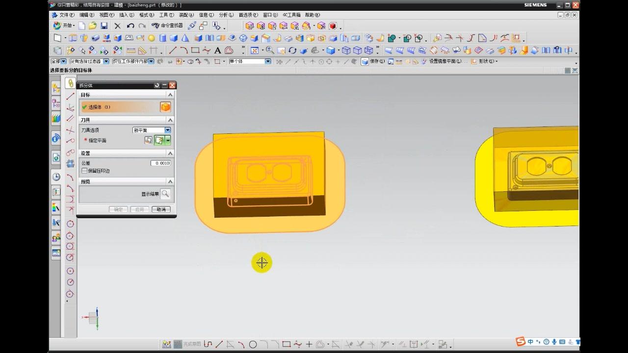Click the 选择体 body selection icon in dialog
628x353 pixels.
pos(166,106)
